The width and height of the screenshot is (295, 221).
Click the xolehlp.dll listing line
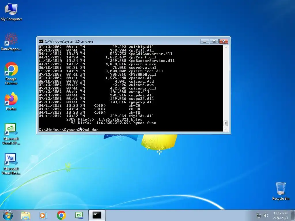pos(96,47)
